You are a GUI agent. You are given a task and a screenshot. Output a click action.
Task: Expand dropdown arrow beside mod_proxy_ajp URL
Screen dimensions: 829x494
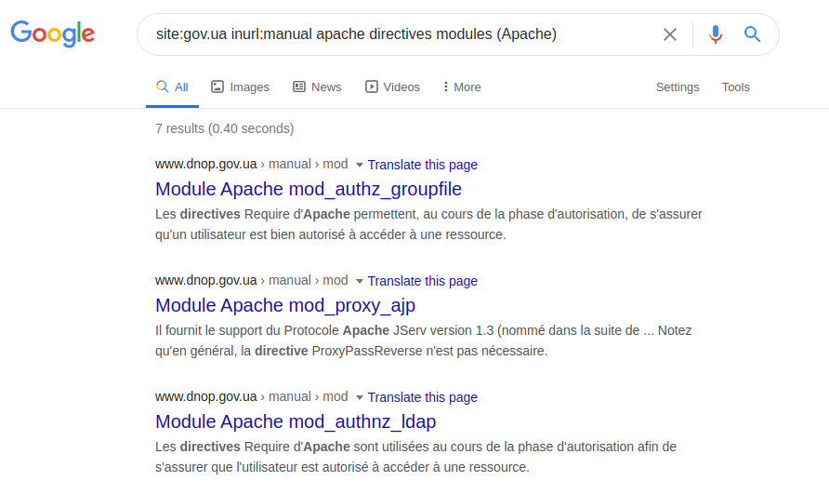[360, 281]
